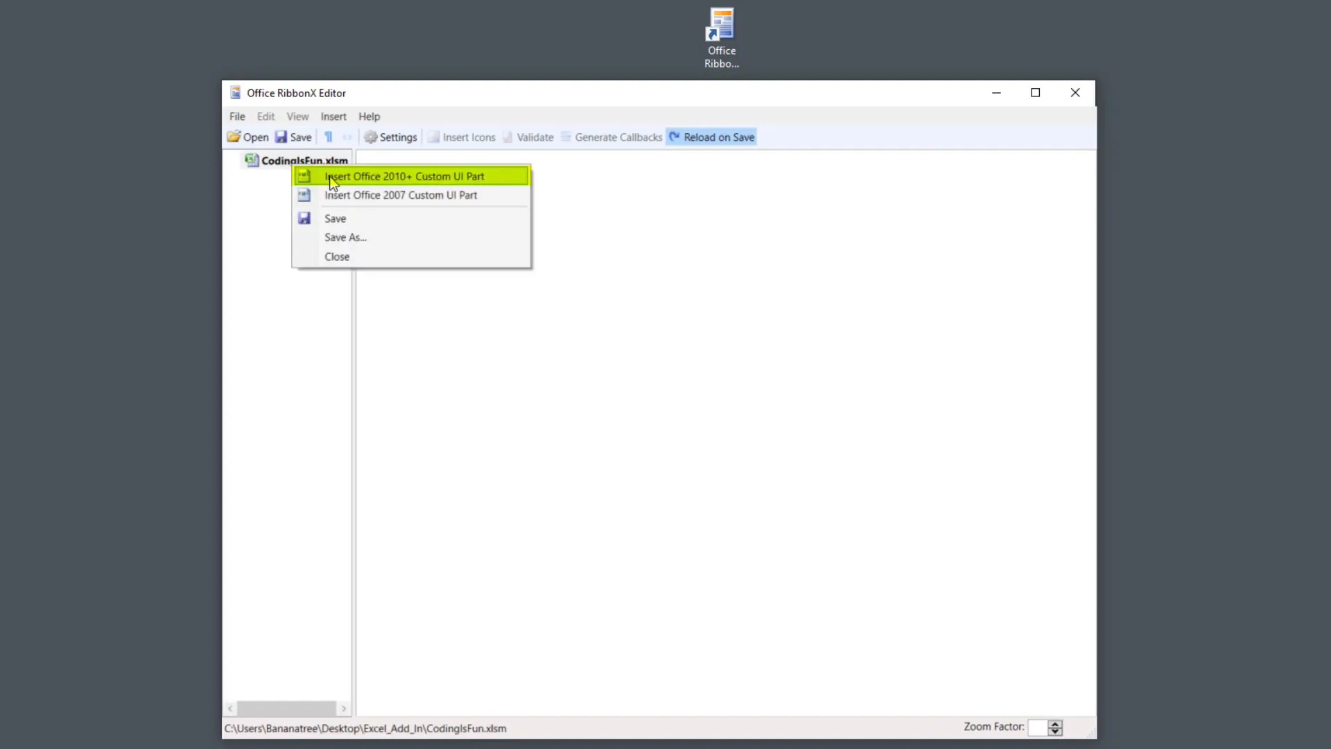Select Close in the context menu
1331x749 pixels.
coord(337,256)
